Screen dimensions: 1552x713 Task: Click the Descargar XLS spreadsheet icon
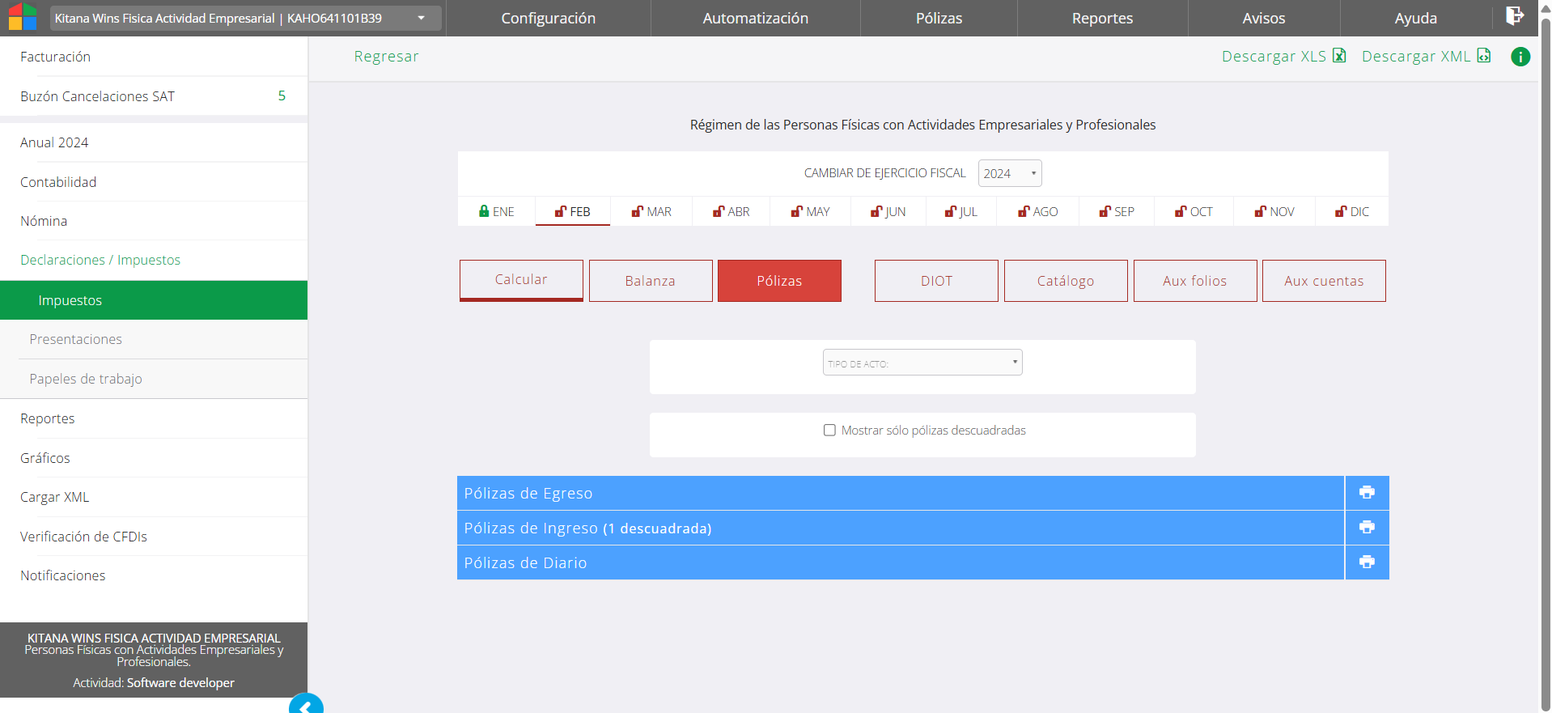(1339, 56)
